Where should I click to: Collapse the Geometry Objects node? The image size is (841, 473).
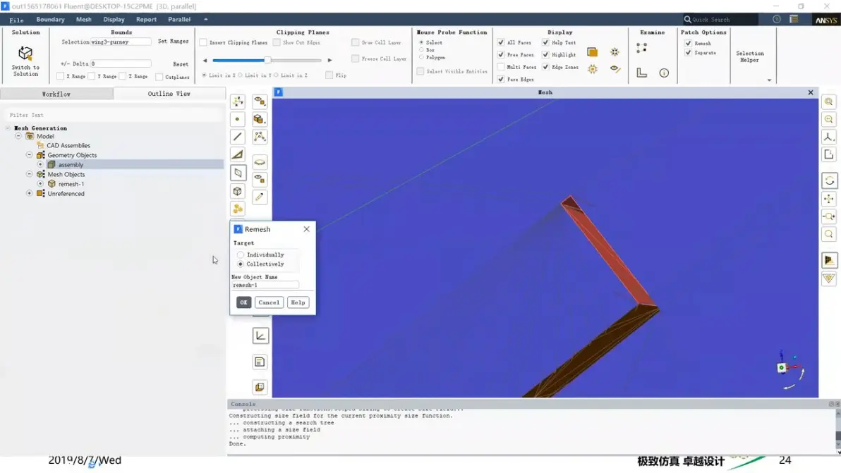30,155
